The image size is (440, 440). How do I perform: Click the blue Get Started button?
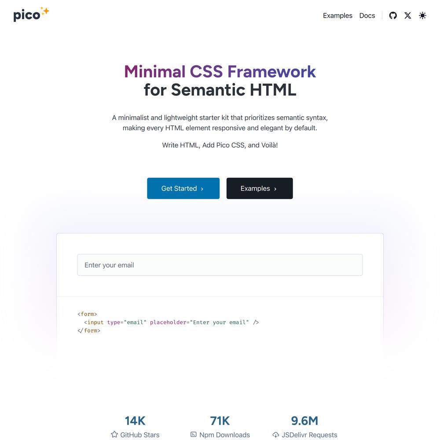[x=183, y=188]
